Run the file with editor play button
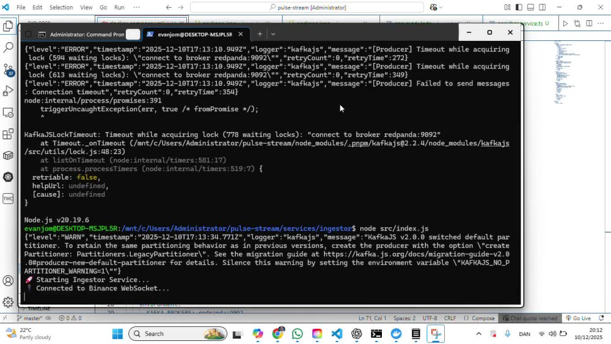This screenshot has width=611, height=344. 565,23
